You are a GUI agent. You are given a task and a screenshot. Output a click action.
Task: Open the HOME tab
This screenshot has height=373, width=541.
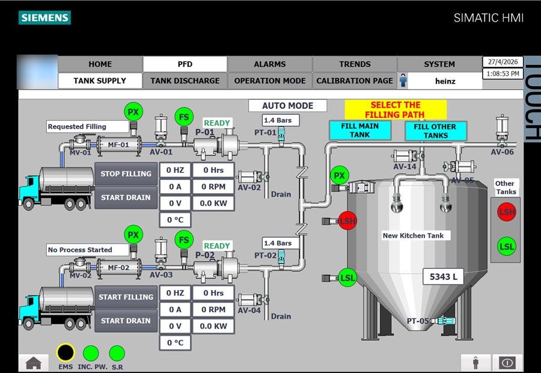[x=100, y=64]
